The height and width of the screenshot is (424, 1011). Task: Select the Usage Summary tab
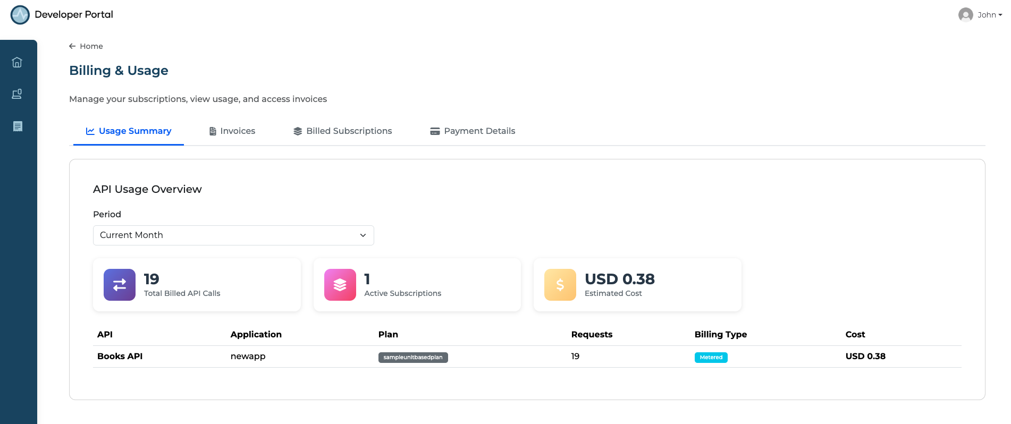(x=129, y=131)
